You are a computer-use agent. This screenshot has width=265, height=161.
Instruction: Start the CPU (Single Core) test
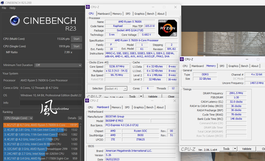76,47
